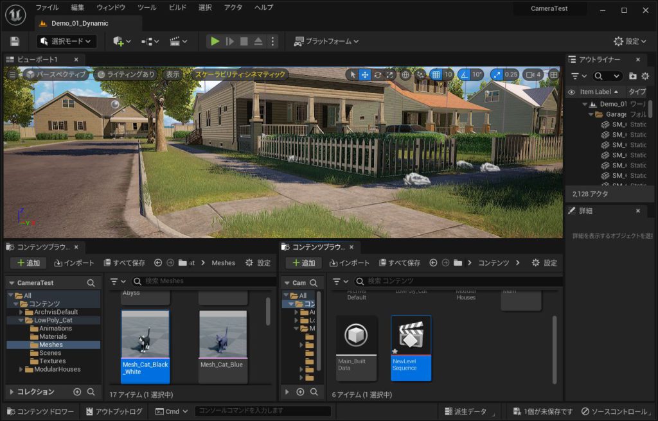This screenshot has width=658, height=421.
Task: Stop the play session with the square button
Action: [244, 41]
